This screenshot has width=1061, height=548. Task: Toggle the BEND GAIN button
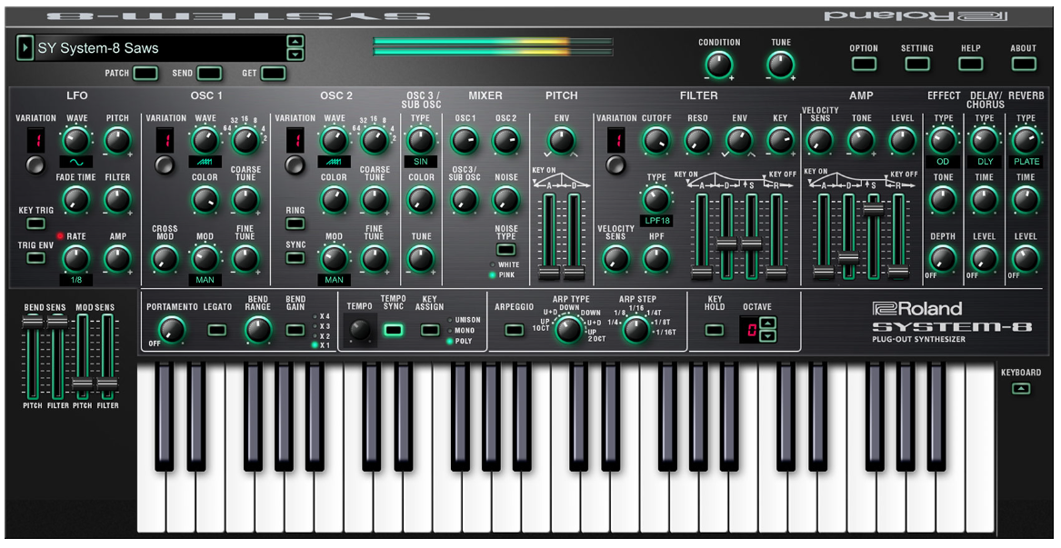point(295,330)
